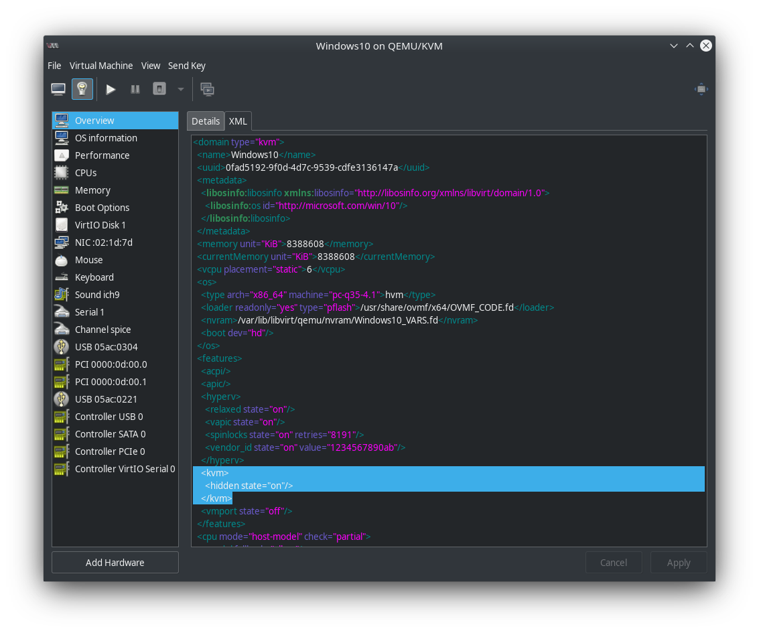Minimize window using titlebar chevron down
Viewport: 759px width, 633px height.
pyautogui.click(x=673, y=46)
